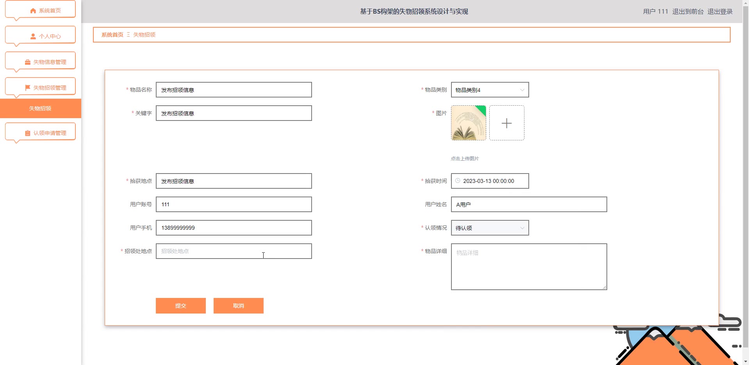Click the 认领情况 dropdown chevron
Viewport: 749px width, 365px height.
pos(522,228)
